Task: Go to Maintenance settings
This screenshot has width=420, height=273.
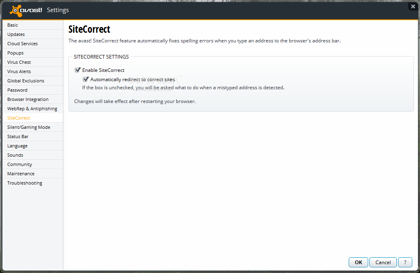Action: tap(33, 174)
